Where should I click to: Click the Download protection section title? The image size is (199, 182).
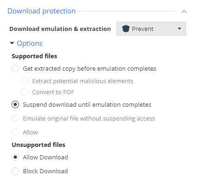(x=42, y=11)
